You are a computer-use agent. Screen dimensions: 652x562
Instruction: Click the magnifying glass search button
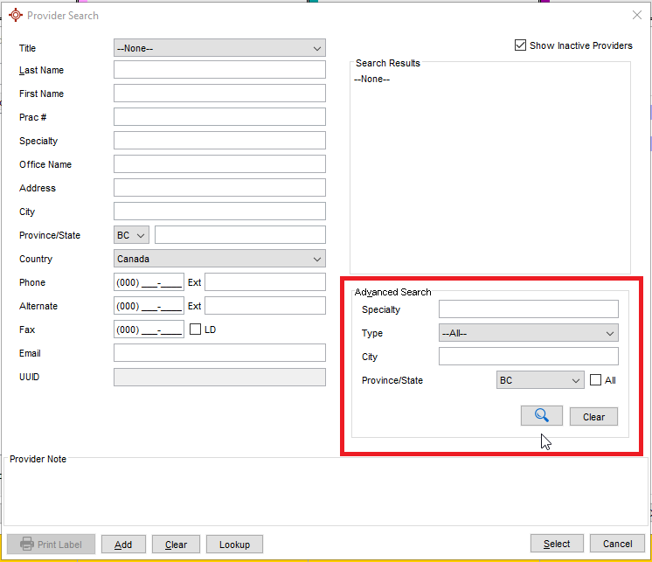541,416
